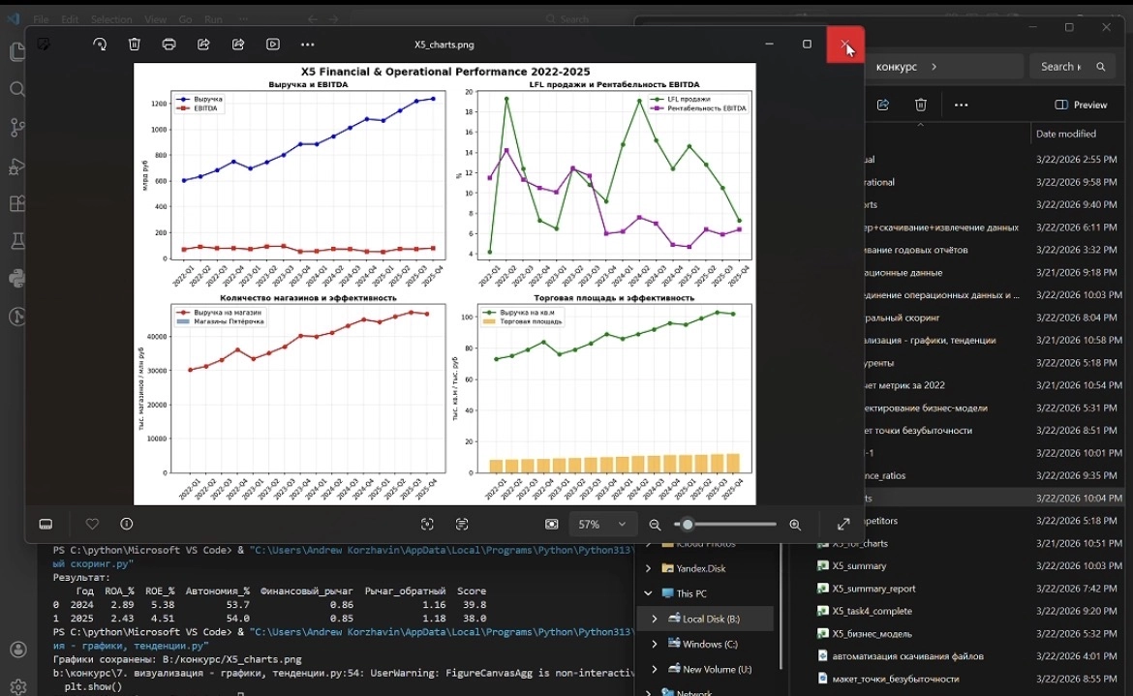1133x696 pixels.
Task: Open VS Code Edit menu
Action: (70, 19)
